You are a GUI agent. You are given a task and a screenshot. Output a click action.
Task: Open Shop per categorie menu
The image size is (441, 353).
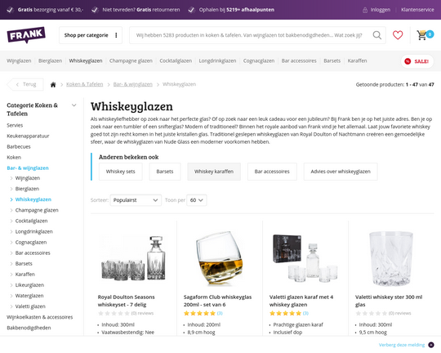click(x=91, y=35)
